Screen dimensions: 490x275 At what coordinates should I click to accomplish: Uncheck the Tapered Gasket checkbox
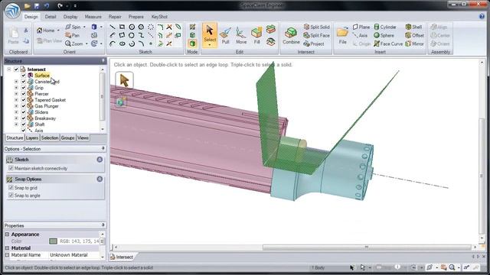coord(24,100)
